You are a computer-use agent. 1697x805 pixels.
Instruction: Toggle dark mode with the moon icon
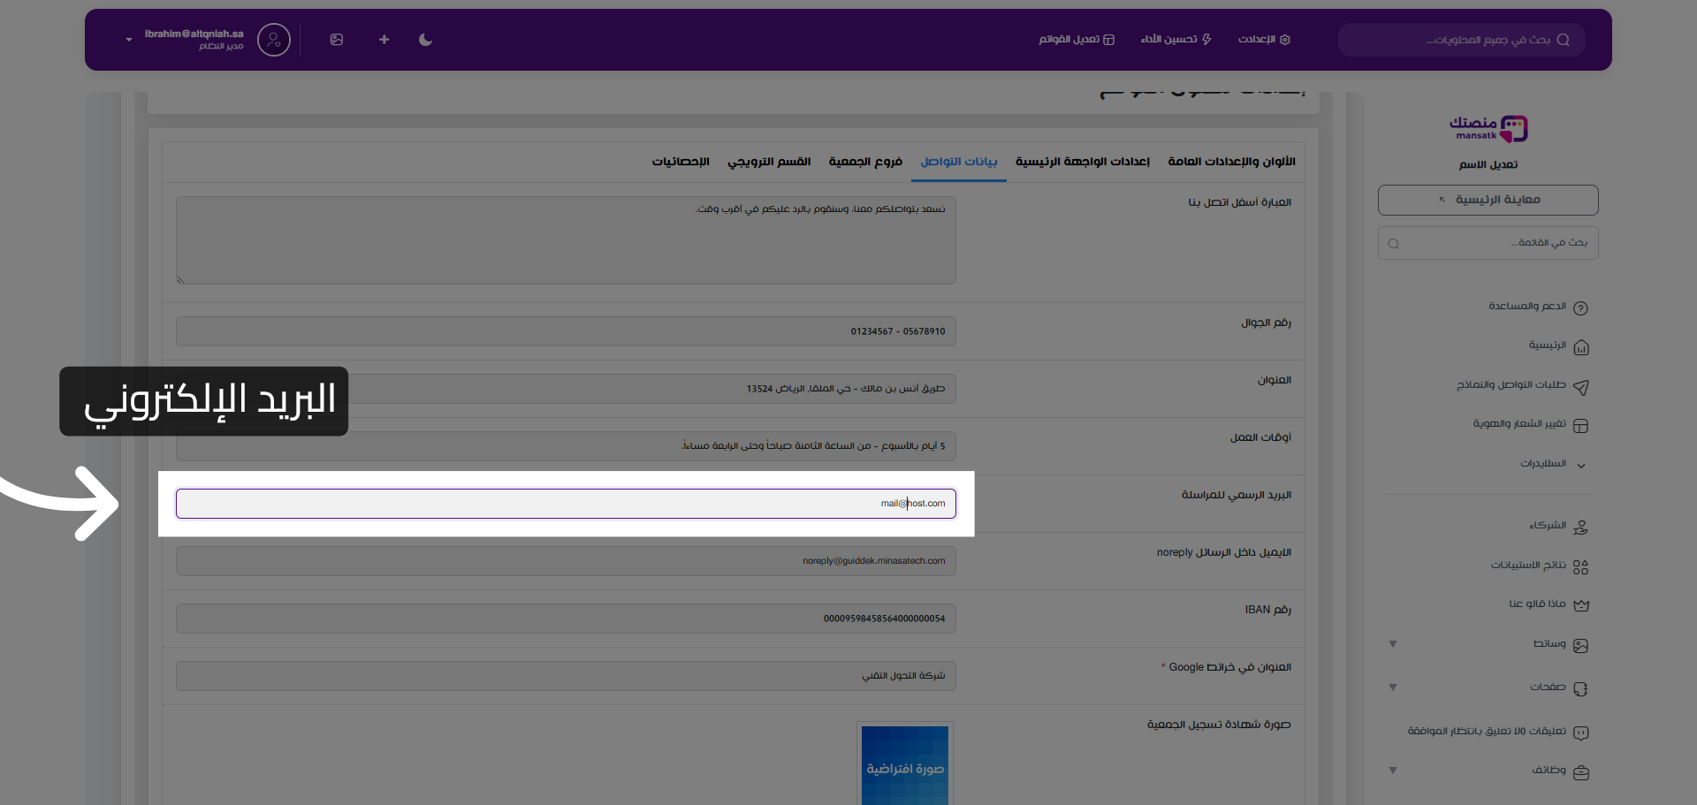click(x=425, y=40)
